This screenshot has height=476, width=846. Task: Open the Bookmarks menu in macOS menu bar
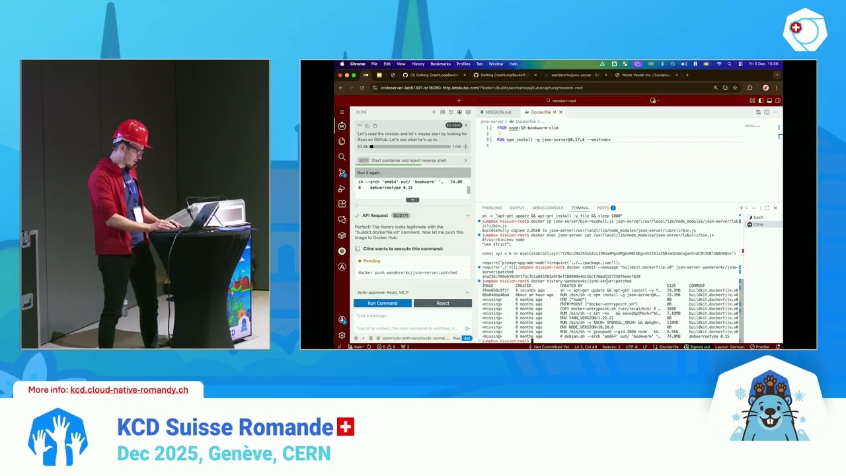coord(440,64)
